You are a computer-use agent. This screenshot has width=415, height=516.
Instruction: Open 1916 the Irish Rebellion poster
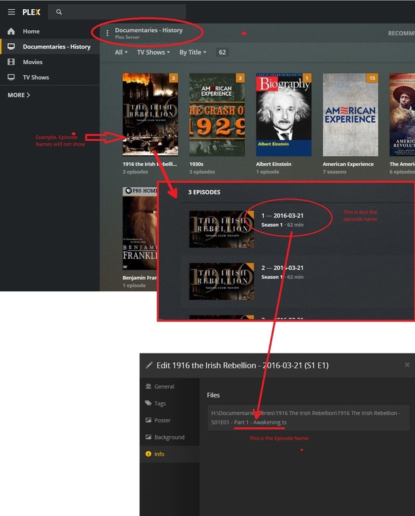pyautogui.click(x=151, y=115)
